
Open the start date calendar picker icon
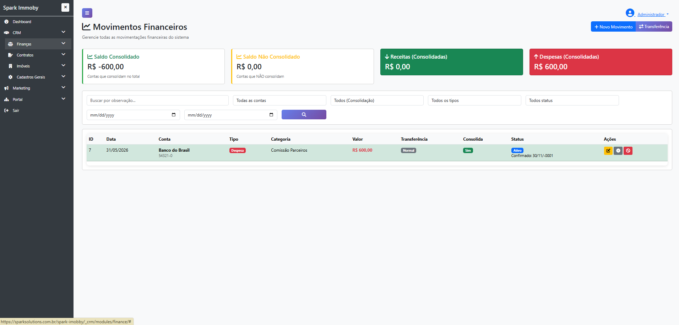[174, 115]
